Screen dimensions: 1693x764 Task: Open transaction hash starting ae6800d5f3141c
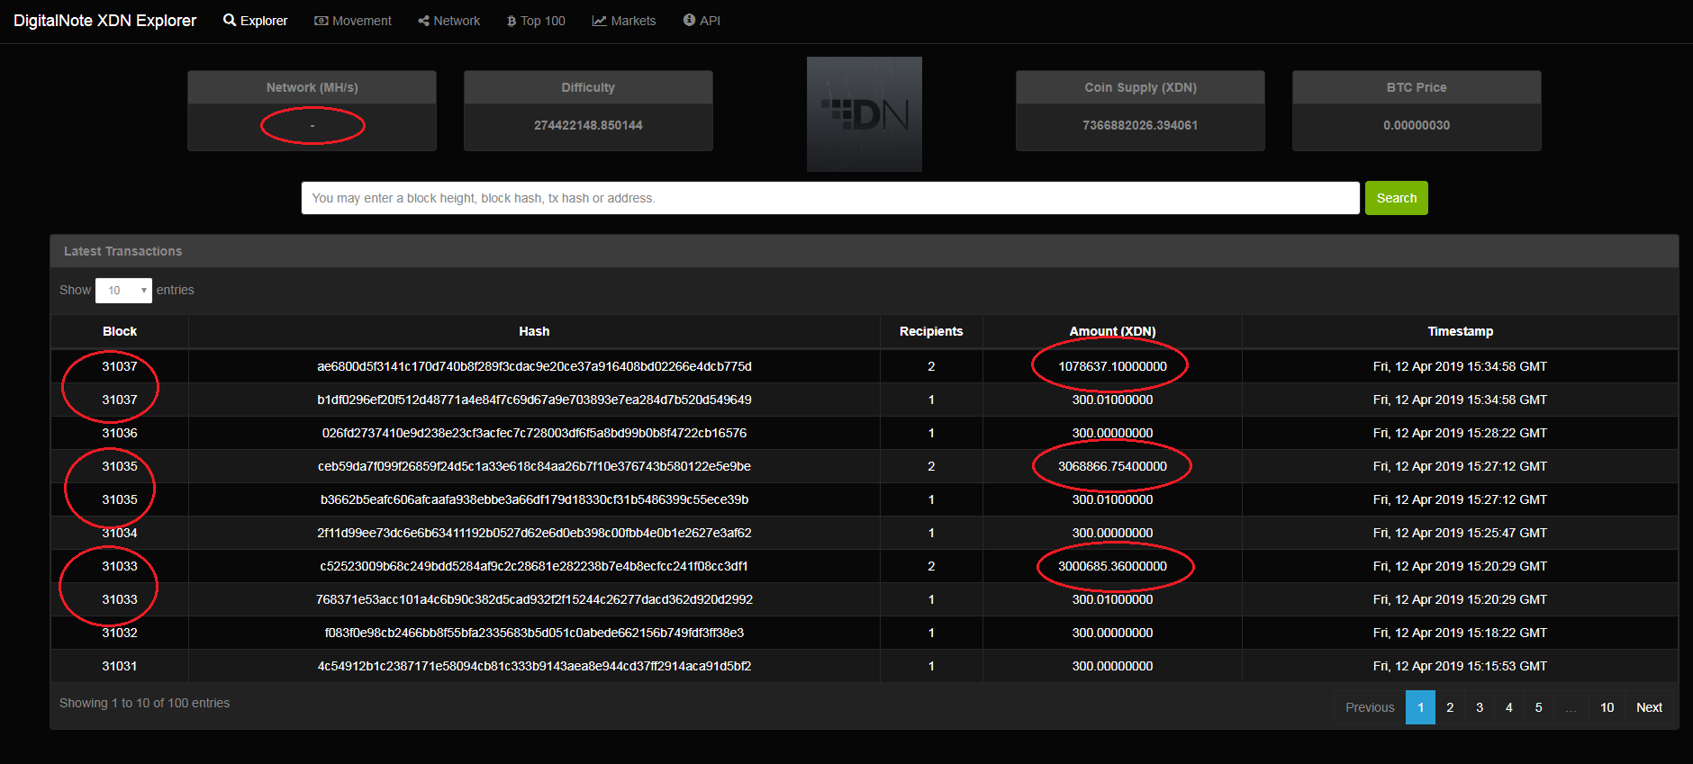click(534, 366)
